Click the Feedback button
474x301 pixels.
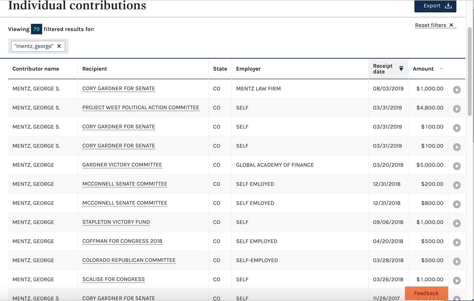tap(426, 293)
